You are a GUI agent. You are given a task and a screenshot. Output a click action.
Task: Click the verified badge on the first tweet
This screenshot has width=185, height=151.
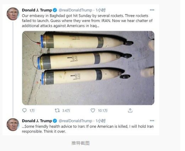pos(55,10)
